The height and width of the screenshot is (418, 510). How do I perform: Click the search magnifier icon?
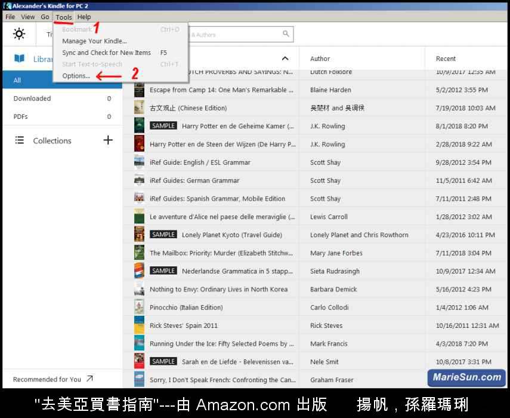(286, 34)
